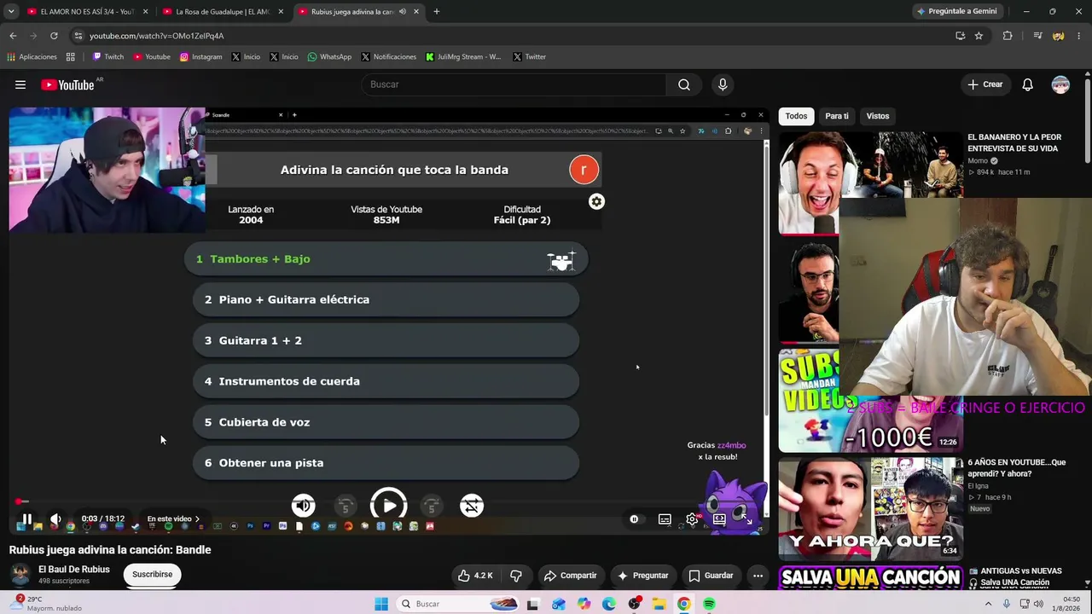Open the WhatsApp bookmark

point(329,57)
